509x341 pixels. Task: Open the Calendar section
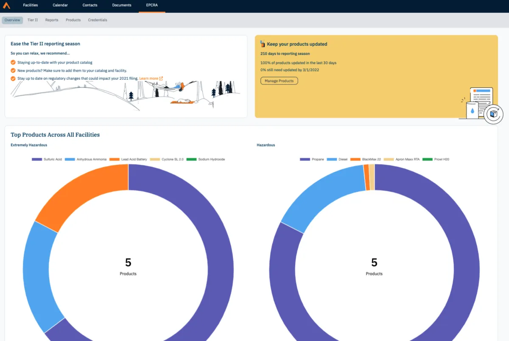point(60,5)
